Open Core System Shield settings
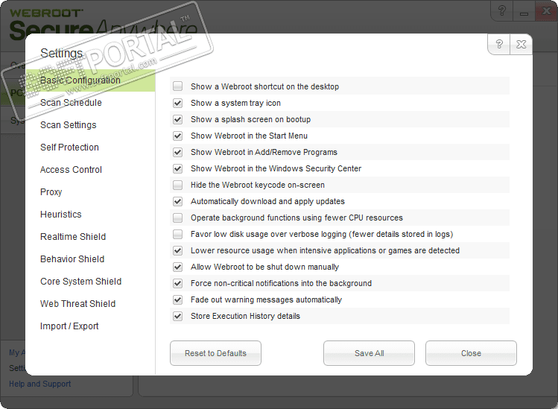558x409 pixels. coord(80,281)
